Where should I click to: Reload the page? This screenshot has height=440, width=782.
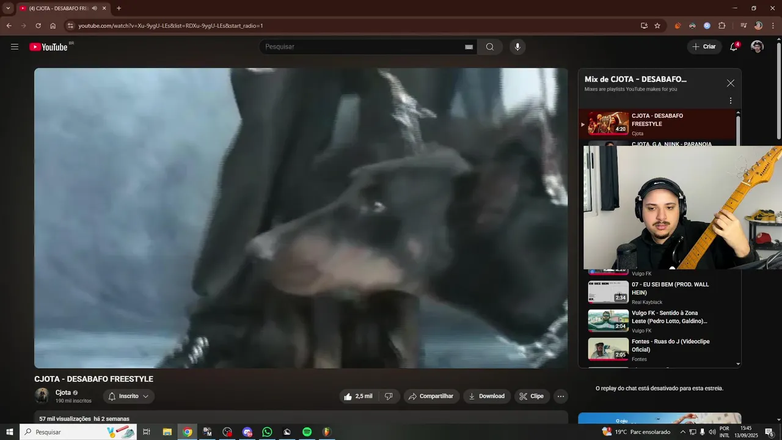tap(38, 26)
